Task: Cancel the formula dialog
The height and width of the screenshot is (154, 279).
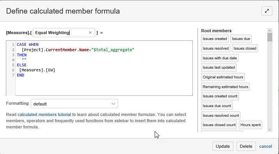Action: (x=265, y=146)
